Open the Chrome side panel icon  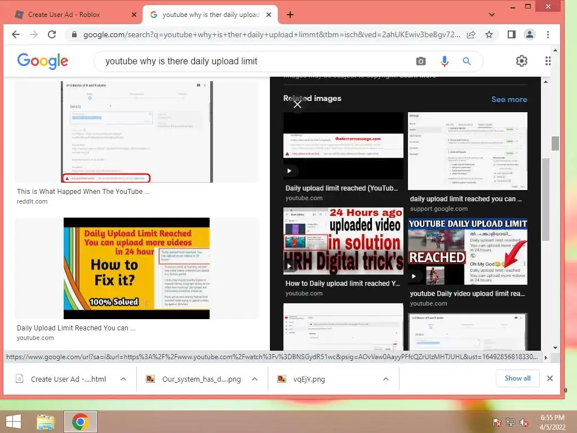click(x=512, y=34)
